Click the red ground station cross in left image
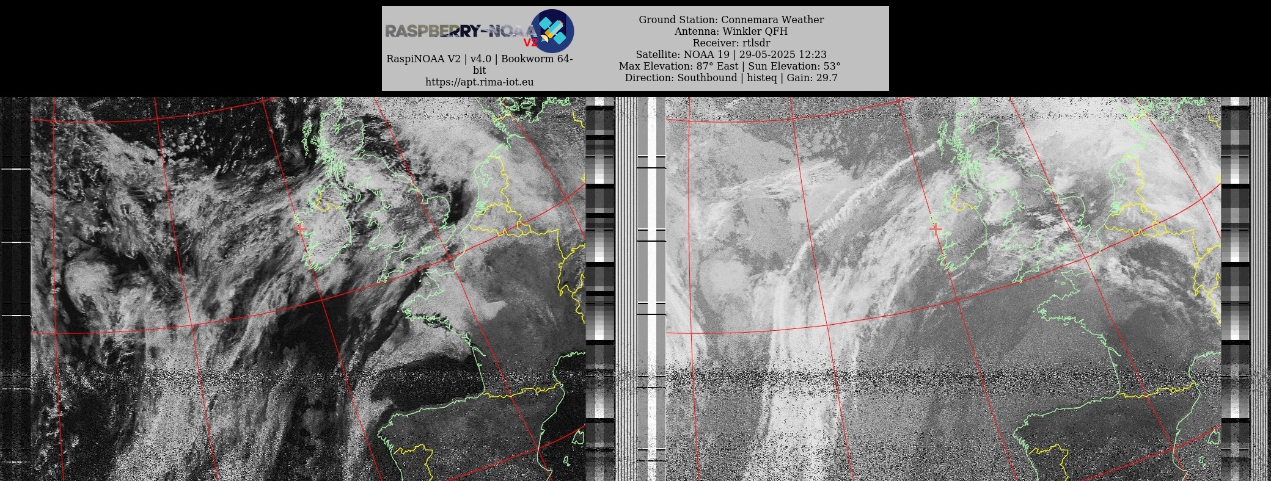1271x481 pixels. [x=300, y=228]
